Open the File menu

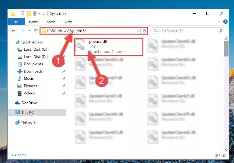(x=16, y=22)
